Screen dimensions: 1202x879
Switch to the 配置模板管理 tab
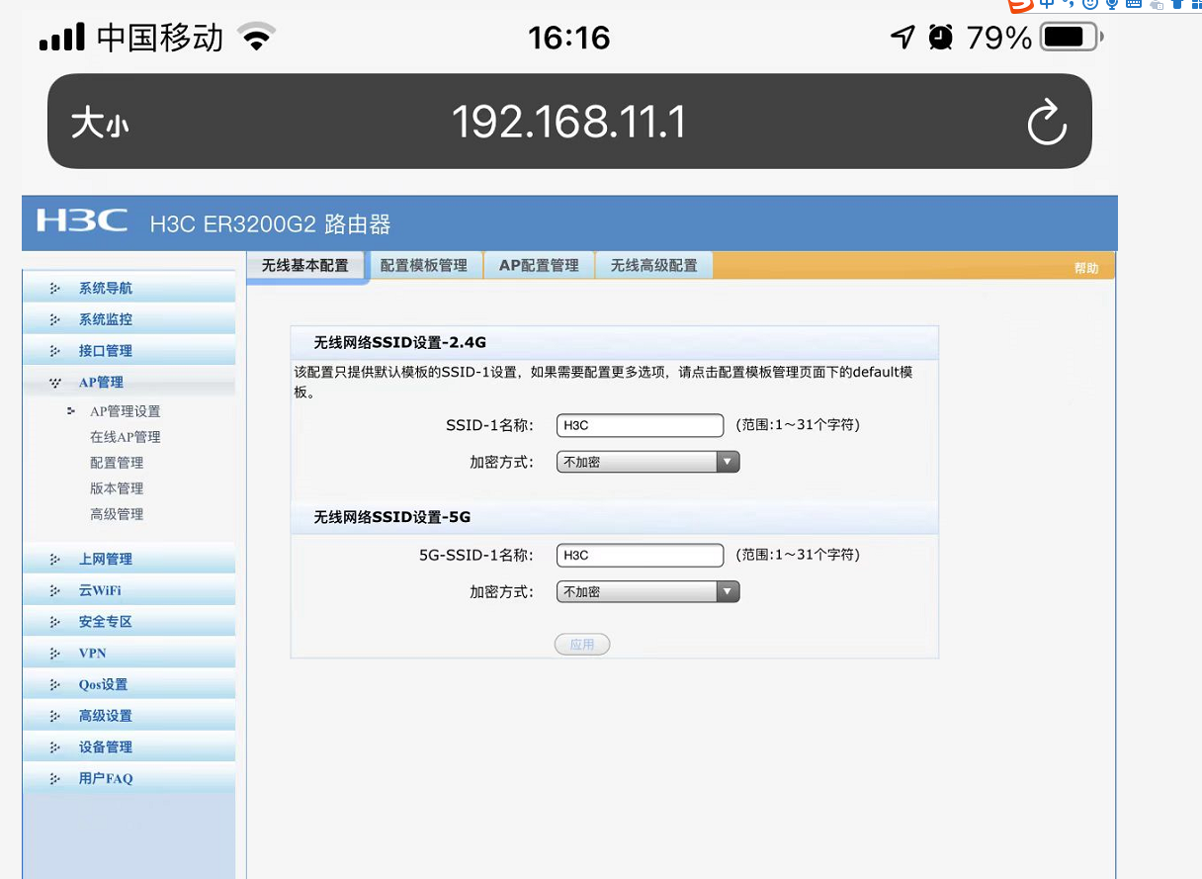pyautogui.click(x=424, y=266)
